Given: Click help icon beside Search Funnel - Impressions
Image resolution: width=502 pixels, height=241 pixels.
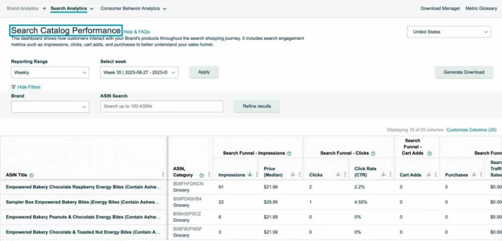Looking at the screenshot, I should (289, 153).
